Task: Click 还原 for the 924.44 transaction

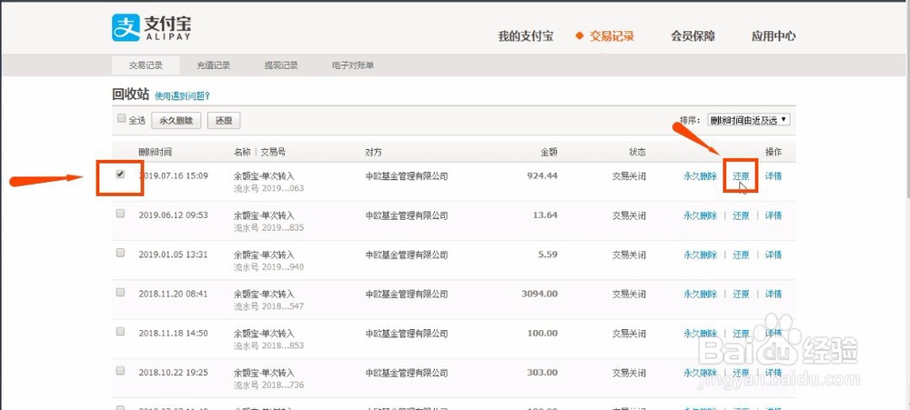Action: tap(741, 175)
